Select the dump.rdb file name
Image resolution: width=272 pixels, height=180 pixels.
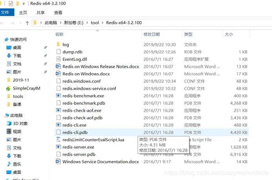coord(72,52)
